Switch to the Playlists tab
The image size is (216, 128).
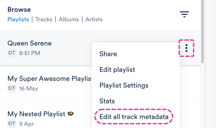click(x=18, y=19)
